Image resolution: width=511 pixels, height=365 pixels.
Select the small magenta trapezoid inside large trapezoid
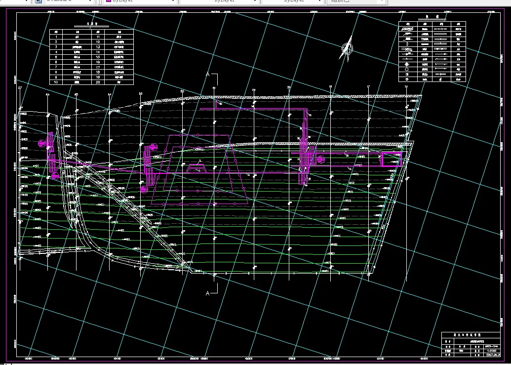coord(197,168)
